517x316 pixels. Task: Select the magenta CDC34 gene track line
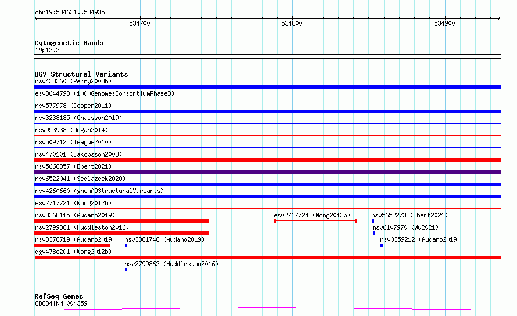click(267, 309)
